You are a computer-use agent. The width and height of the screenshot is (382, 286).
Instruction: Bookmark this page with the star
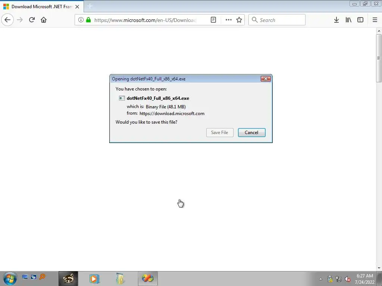pyautogui.click(x=239, y=20)
